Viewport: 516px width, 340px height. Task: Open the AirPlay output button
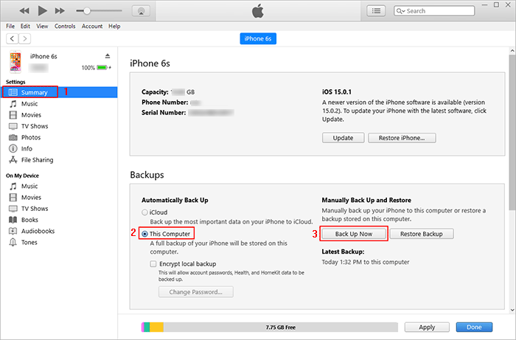(x=142, y=11)
